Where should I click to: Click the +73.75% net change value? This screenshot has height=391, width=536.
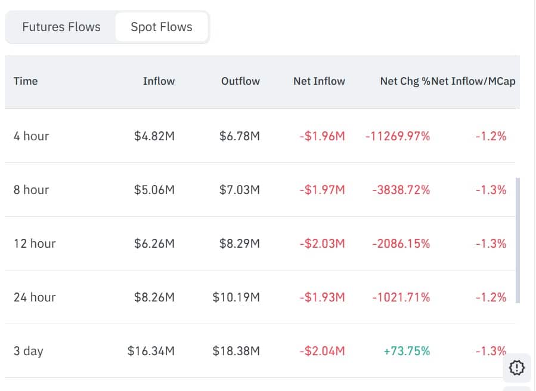(x=406, y=351)
